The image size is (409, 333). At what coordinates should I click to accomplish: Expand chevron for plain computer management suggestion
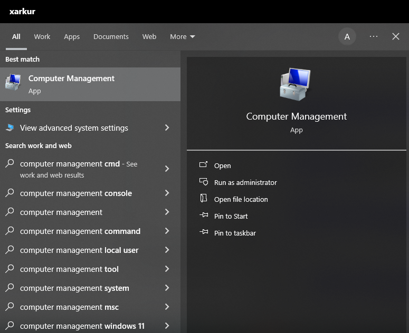167,212
